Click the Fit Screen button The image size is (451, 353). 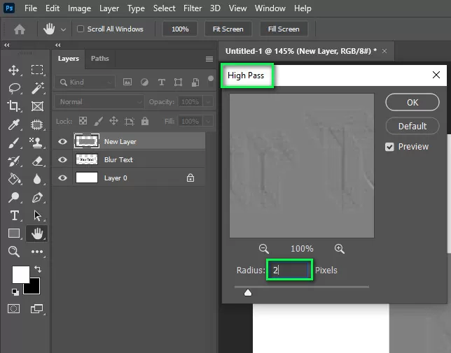[228, 29]
